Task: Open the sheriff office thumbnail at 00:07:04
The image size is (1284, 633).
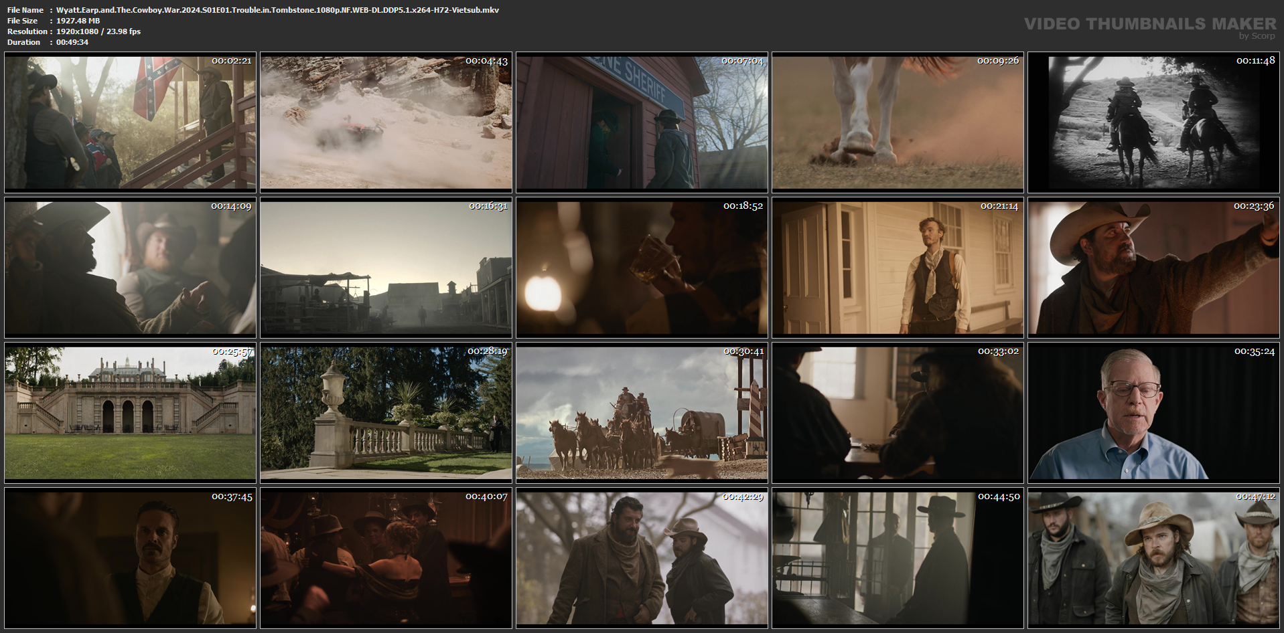Action: [x=642, y=122]
